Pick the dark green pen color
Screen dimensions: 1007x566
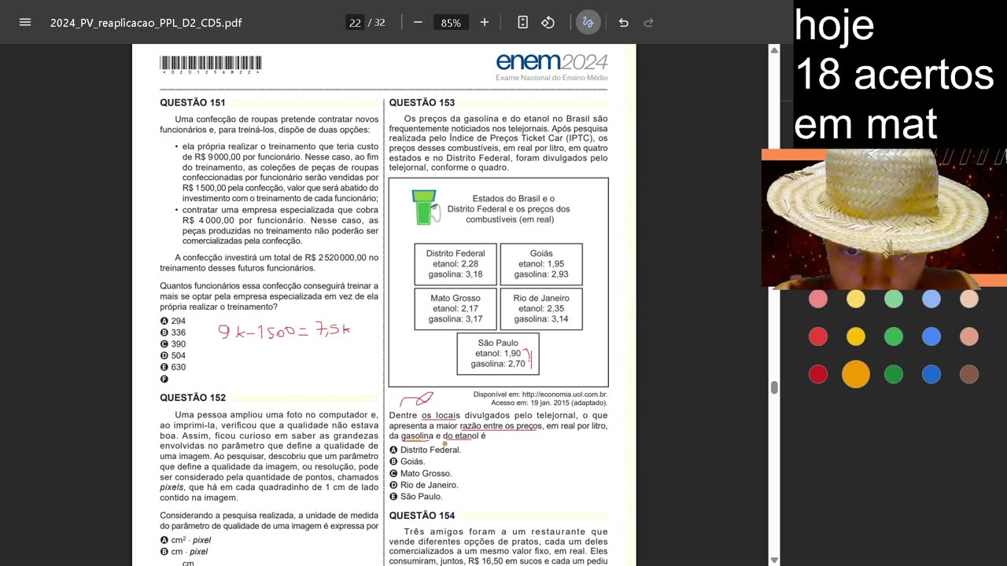click(x=894, y=374)
